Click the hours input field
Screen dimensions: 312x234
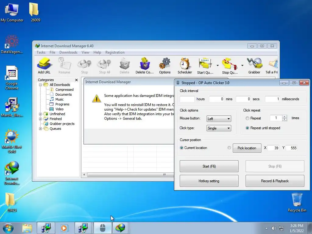187,99
